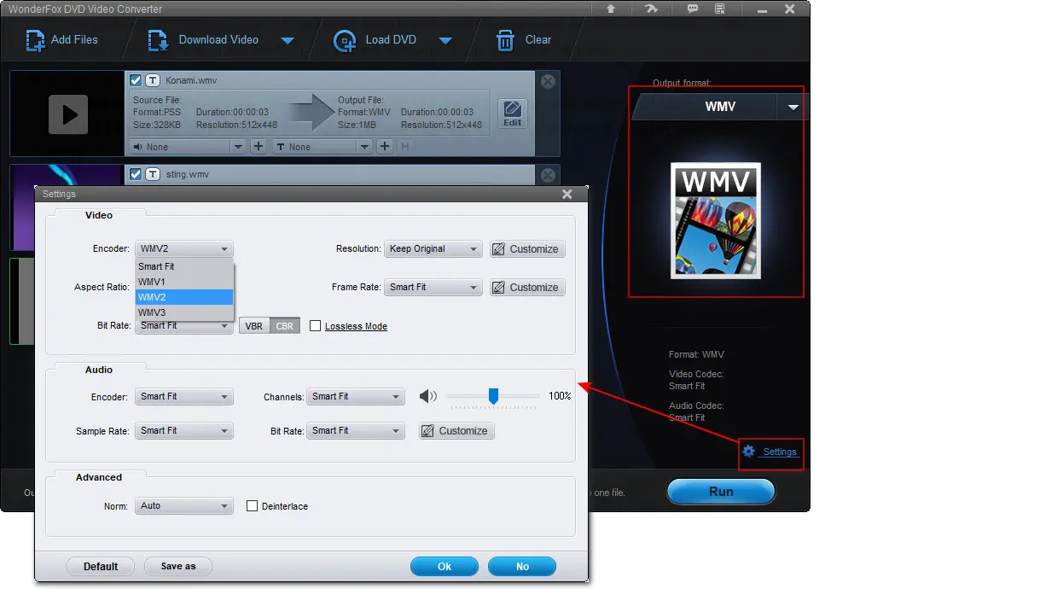The image size is (1046, 589).
Task: Open the output format dropdown arrow
Action: click(793, 108)
